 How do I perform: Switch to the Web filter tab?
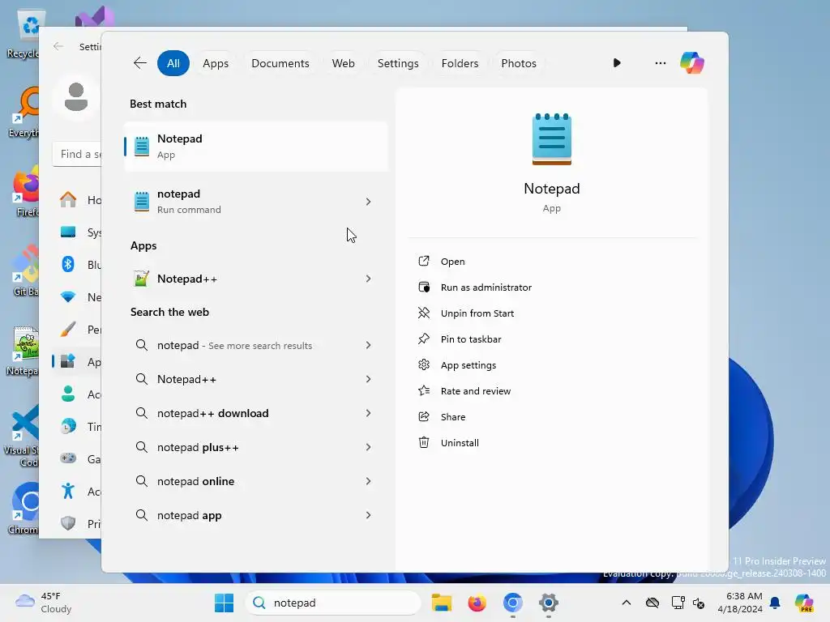343,63
